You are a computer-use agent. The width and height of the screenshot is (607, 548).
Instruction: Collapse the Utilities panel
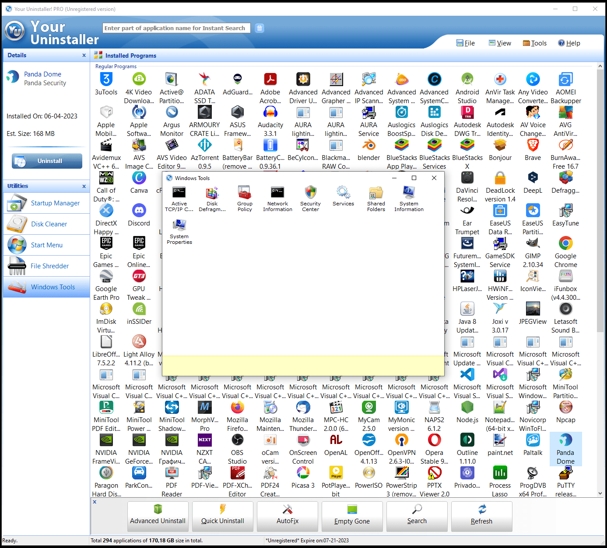point(84,186)
